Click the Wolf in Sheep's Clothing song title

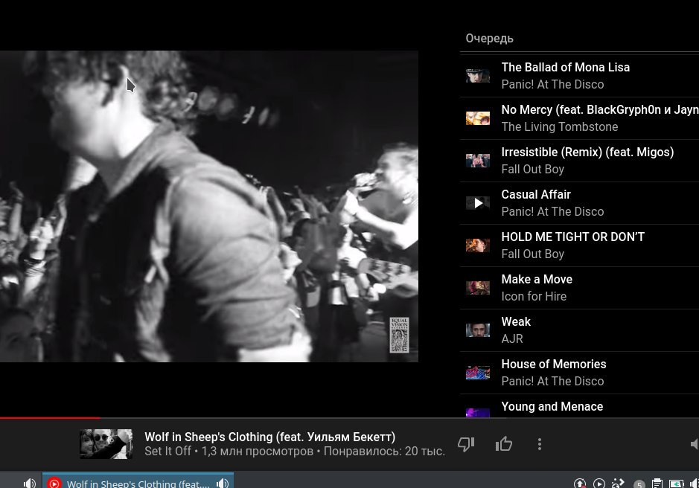269,437
